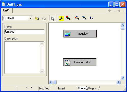This screenshot has height=92, width=127.
Task: Click Description box scroll up arrow
Action: tap(42, 44)
